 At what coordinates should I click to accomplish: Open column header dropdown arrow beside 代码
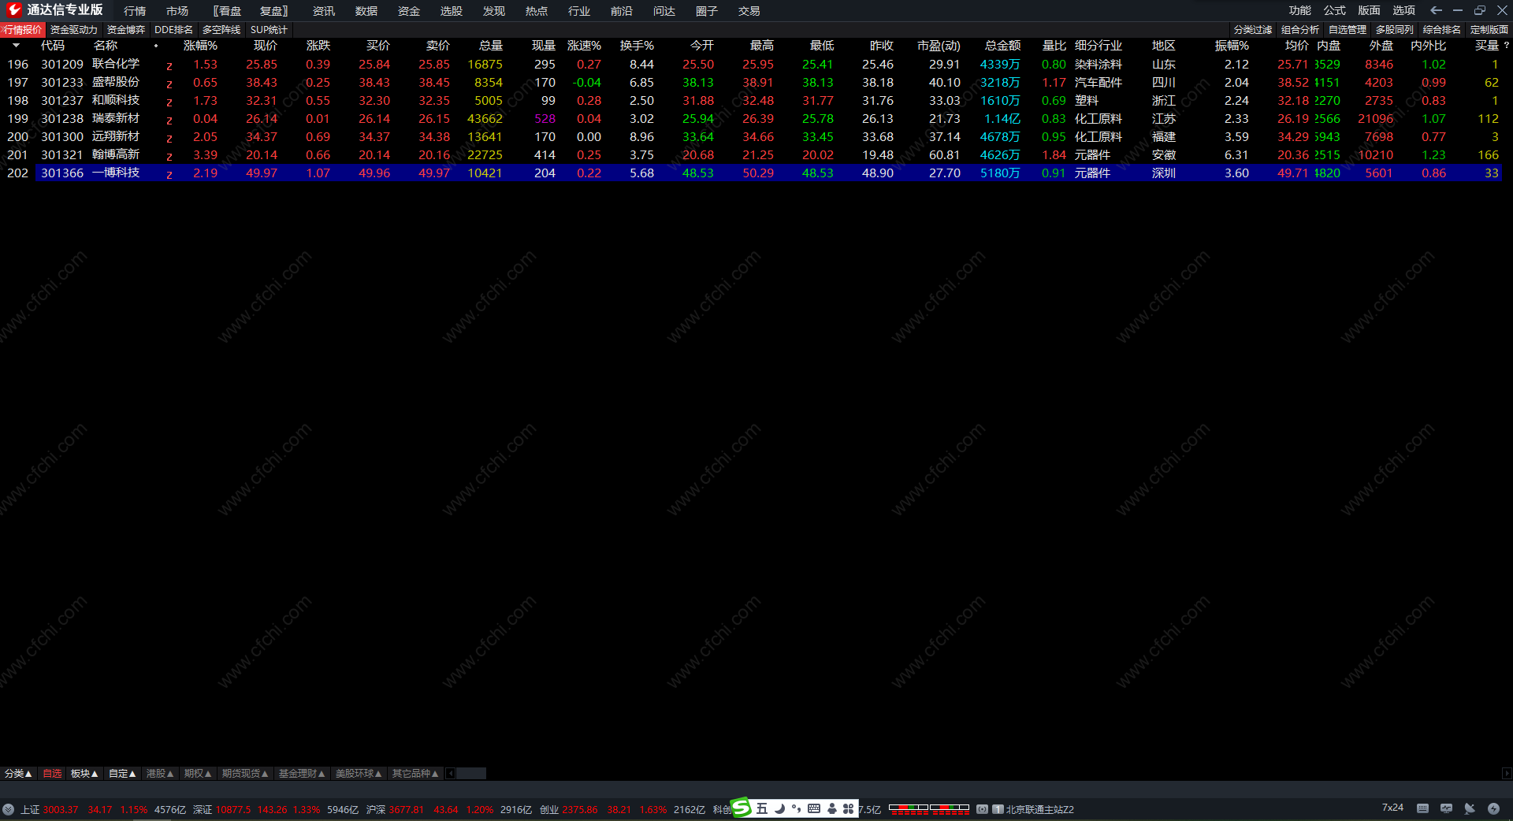[16, 46]
